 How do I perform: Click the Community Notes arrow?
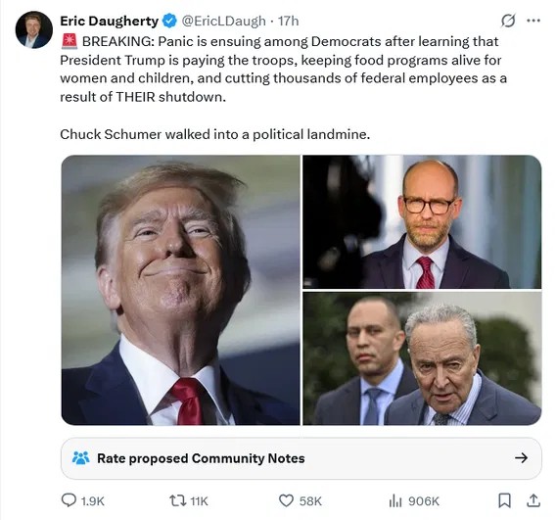coord(521,458)
